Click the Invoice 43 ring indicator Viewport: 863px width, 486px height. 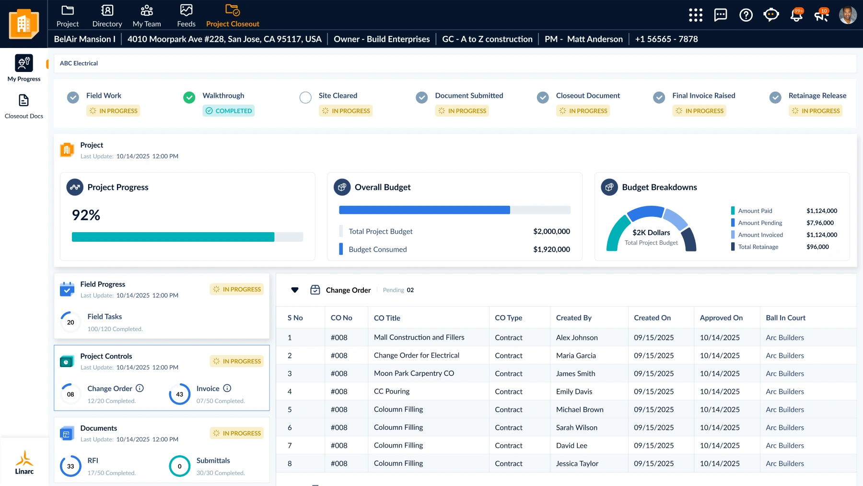tap(180, 394)
